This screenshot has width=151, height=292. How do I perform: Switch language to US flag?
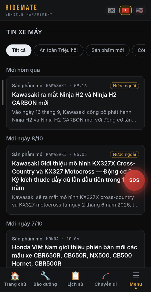140,10
